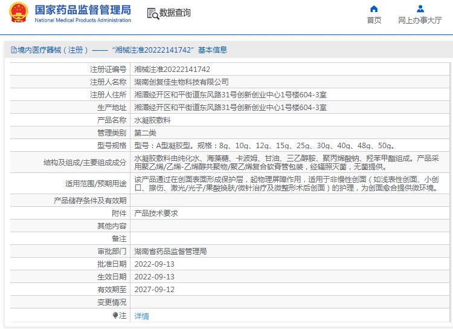Select registrant 湖南创复佳生物科技有限公司

(x=181, y=82)
